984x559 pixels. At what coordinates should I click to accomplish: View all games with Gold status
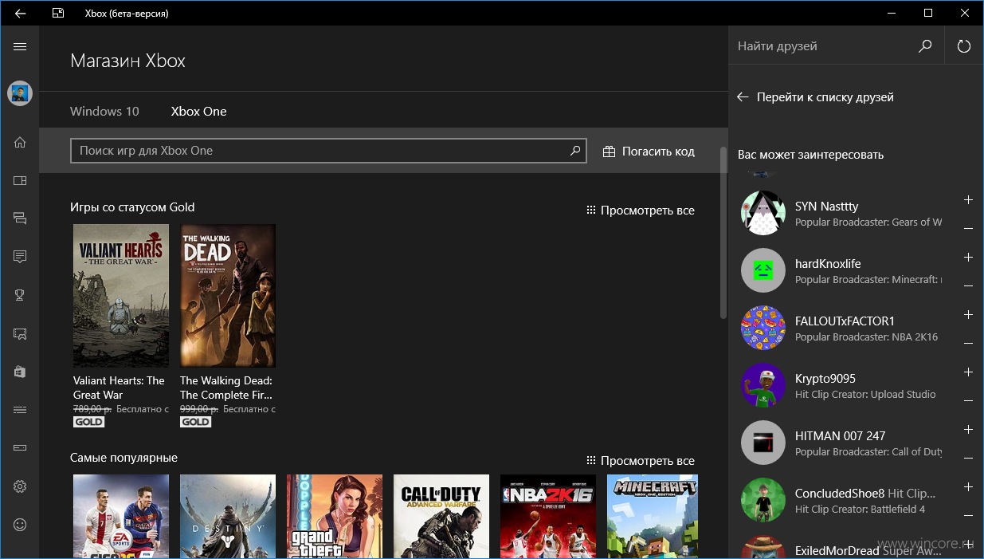pos(641,211)
